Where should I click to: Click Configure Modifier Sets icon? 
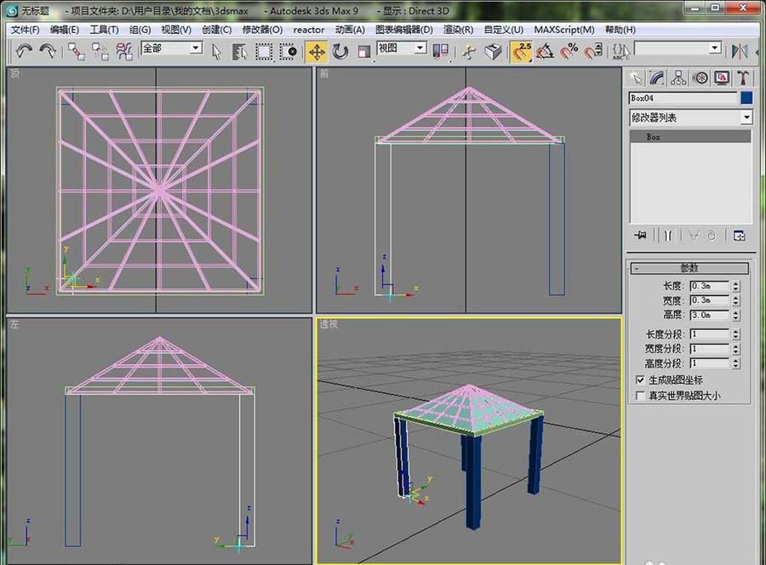[739, 236]
